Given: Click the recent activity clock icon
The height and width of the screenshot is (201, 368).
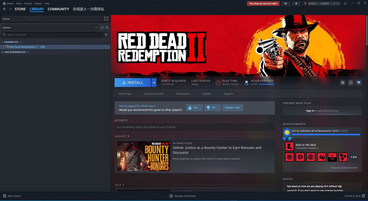Looking at the screenshot, I should pyautogui.click(x=102, y=28).
